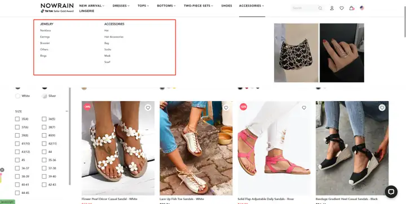Open the user account icon
Screen dimensions: 406x204
click(x=332, y=8)
